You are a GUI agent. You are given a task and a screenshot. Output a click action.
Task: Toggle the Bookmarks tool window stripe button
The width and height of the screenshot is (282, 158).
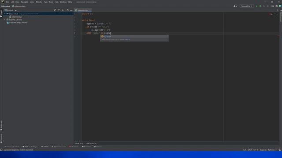[1, 126]
